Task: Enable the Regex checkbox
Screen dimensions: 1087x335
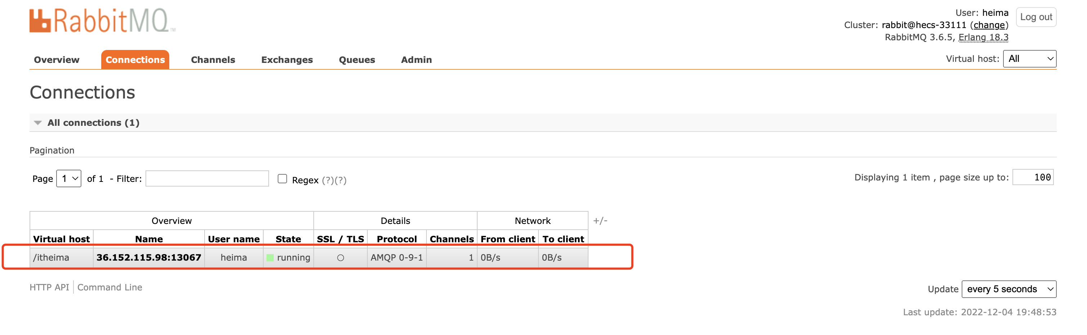Action: tap(282, 179)
